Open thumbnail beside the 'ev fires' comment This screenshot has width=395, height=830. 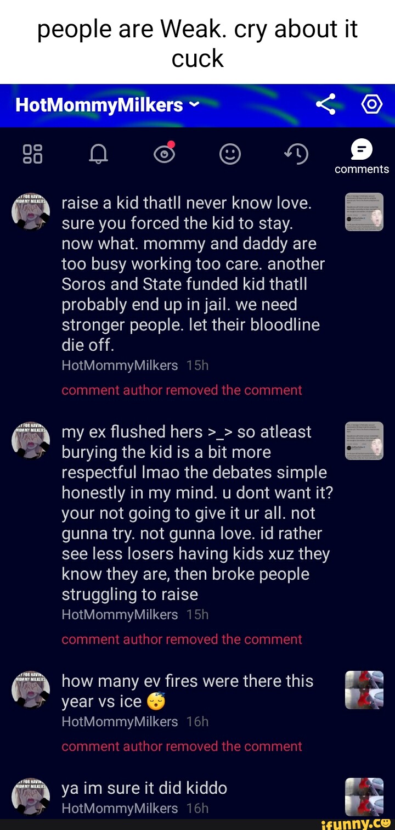pos(364,690)
